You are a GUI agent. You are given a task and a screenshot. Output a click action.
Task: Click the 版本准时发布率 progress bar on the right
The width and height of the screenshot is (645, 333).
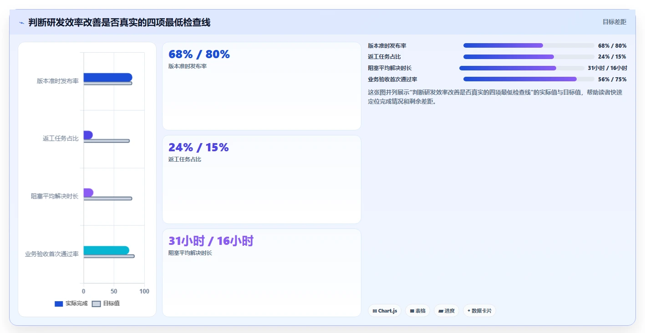coord(529,45)
